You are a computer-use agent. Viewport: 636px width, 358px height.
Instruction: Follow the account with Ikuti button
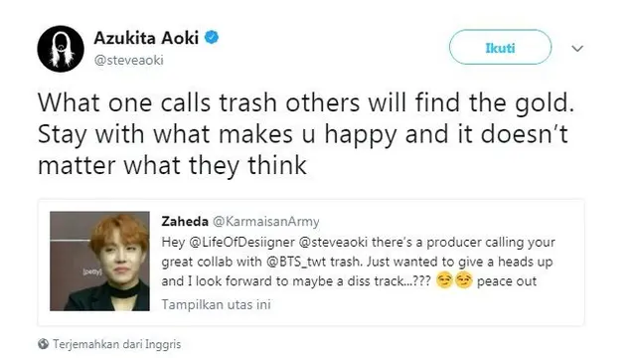click(x=500, y=47)
